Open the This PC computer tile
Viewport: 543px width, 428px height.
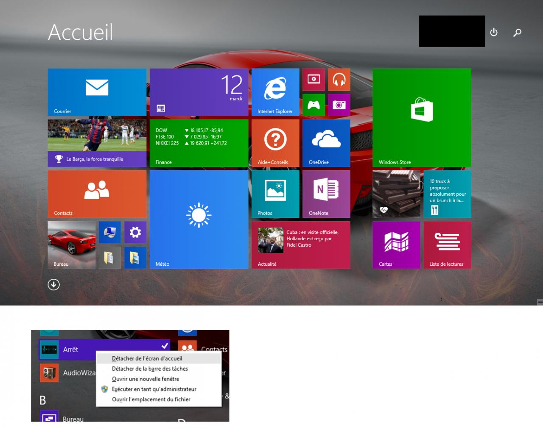pos(110,232)
